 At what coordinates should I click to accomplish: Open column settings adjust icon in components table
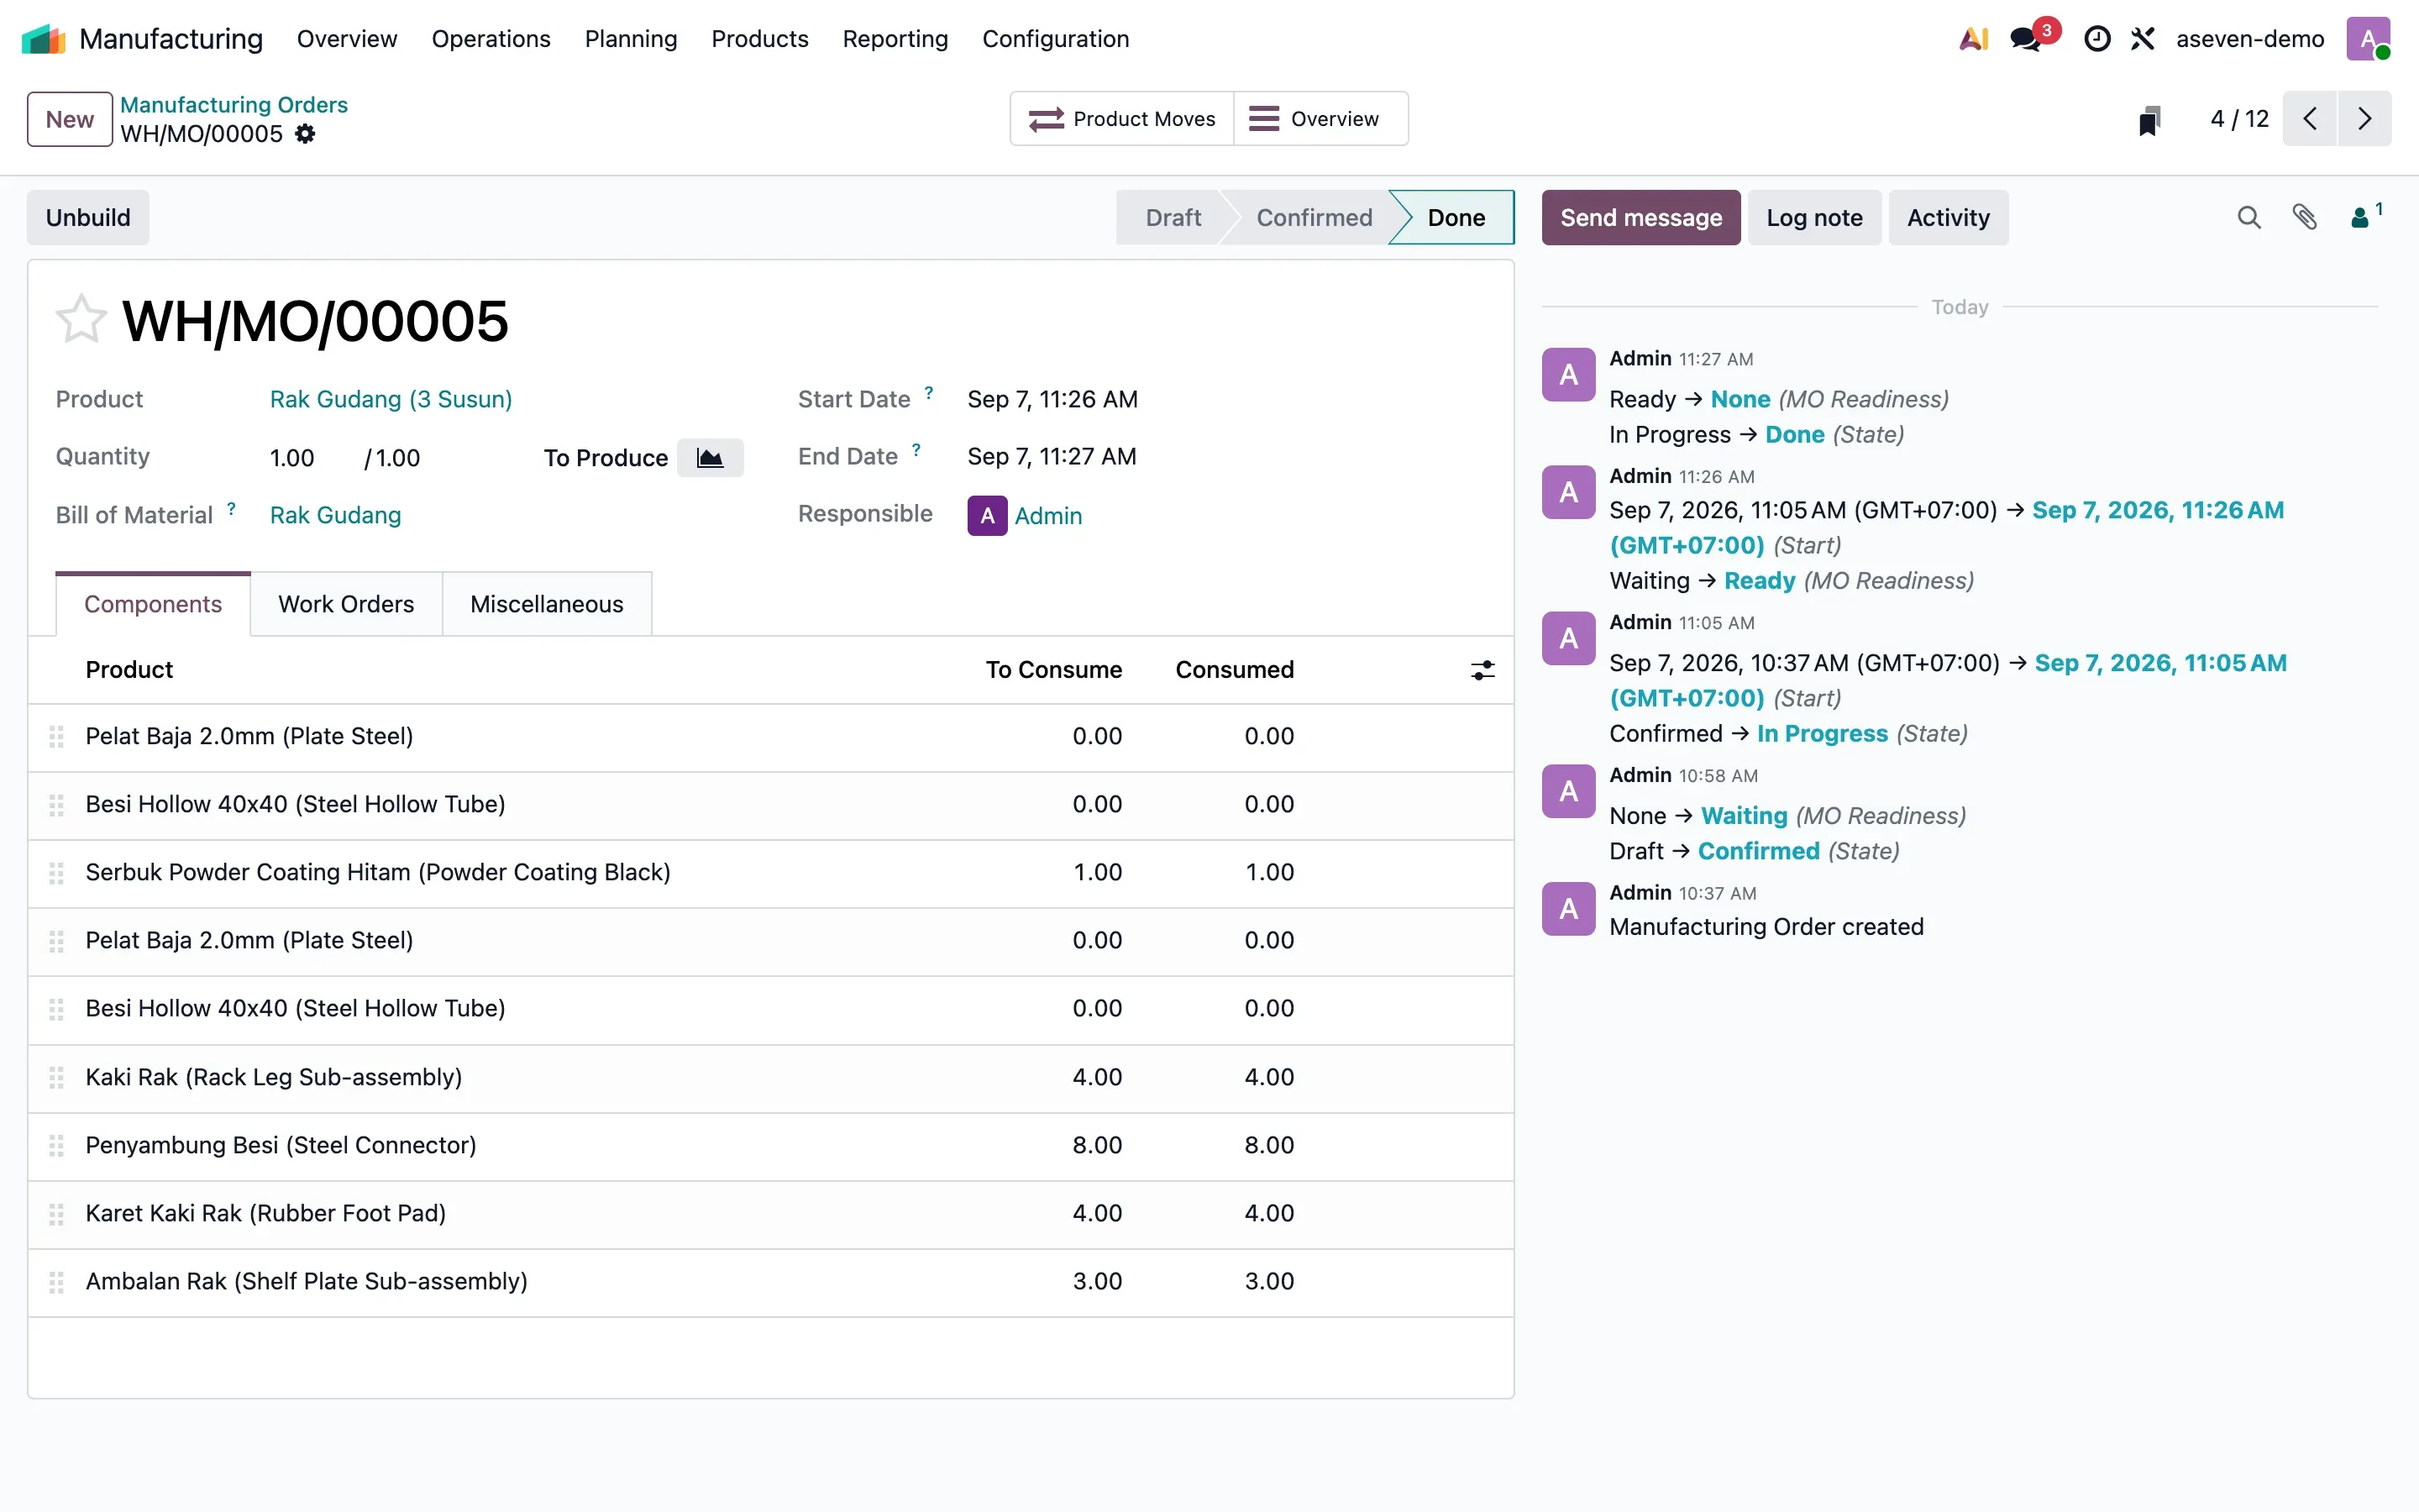click(x=1482, y=670)
